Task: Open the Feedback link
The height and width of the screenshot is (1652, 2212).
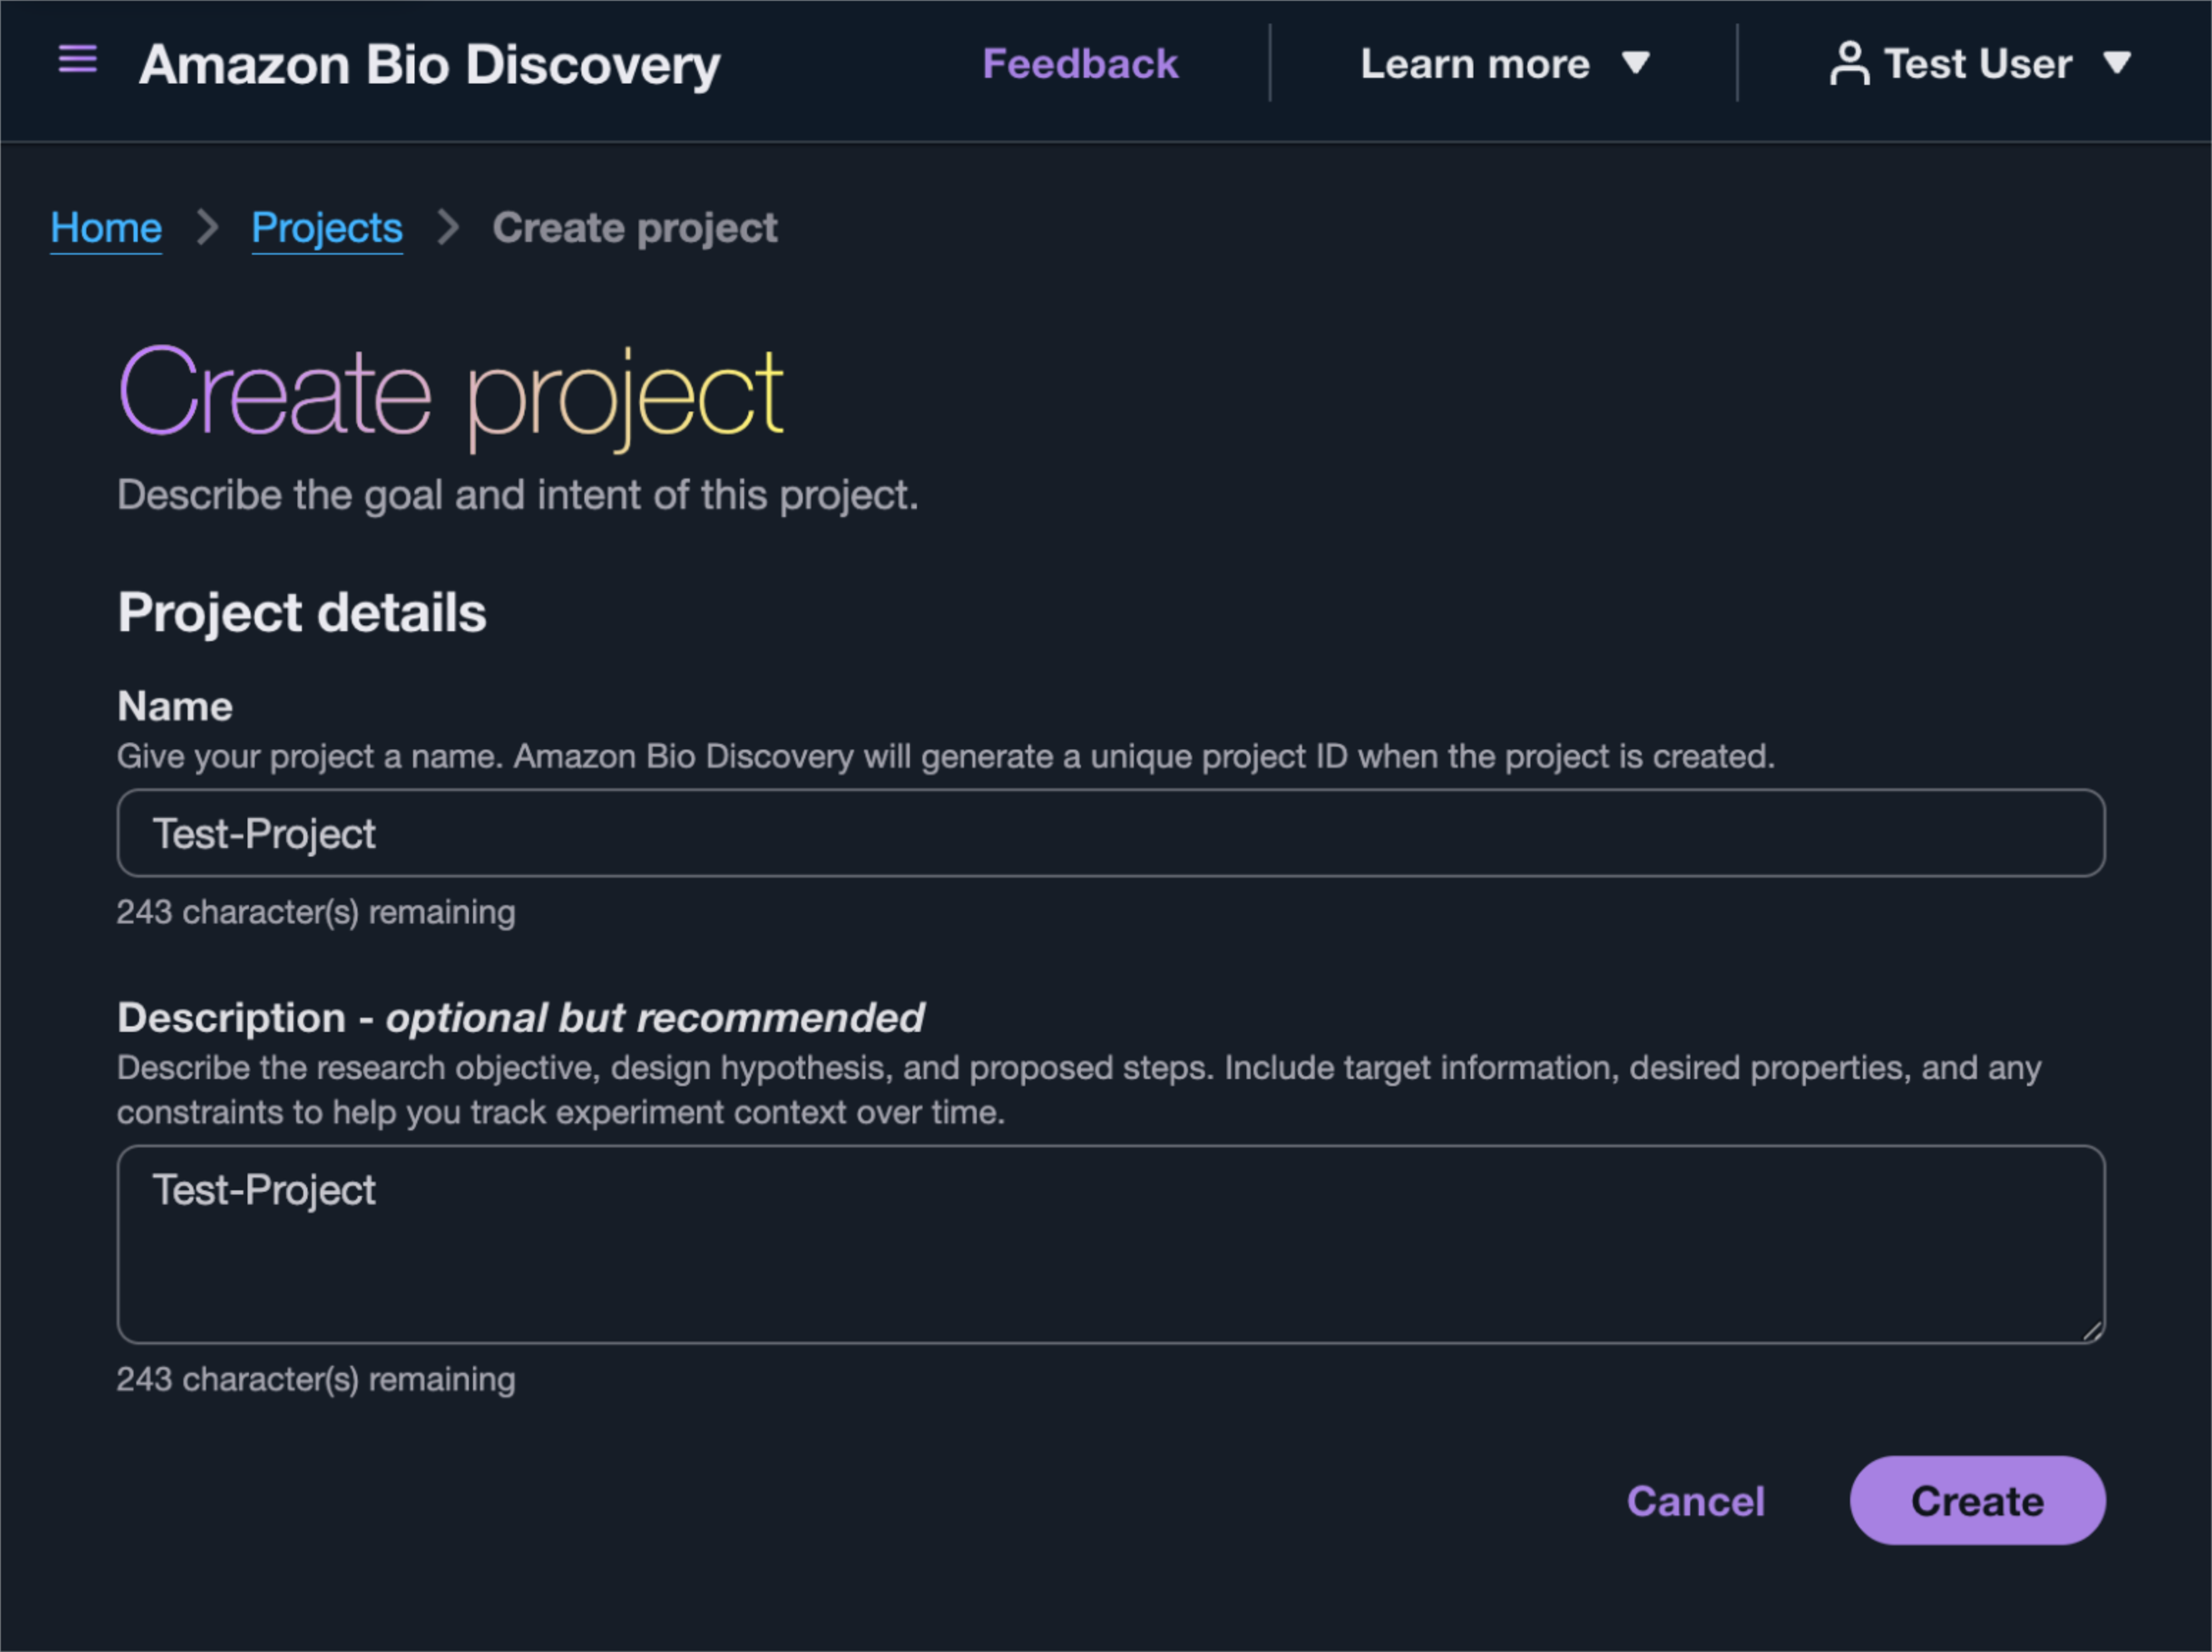Action: click(x=1080, y=64)
